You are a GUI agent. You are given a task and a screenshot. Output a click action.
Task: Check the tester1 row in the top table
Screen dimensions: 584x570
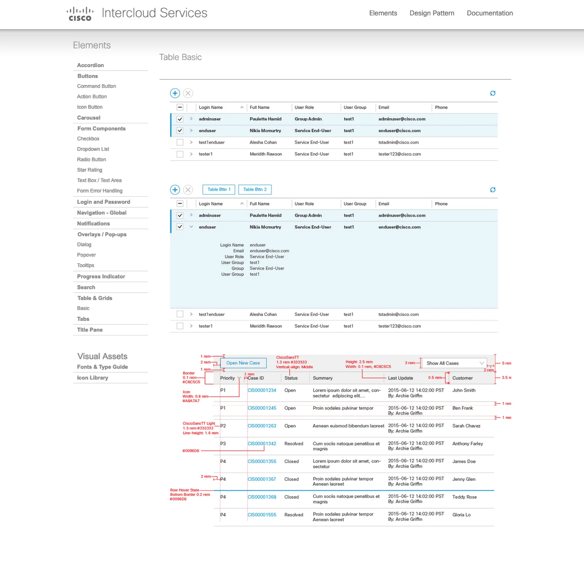(x=180, y=154)
